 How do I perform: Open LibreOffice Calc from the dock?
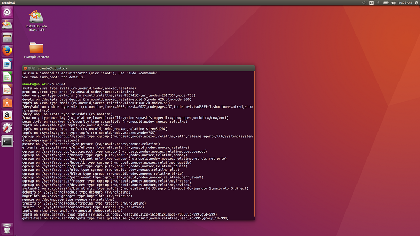[x=7, y=77]
